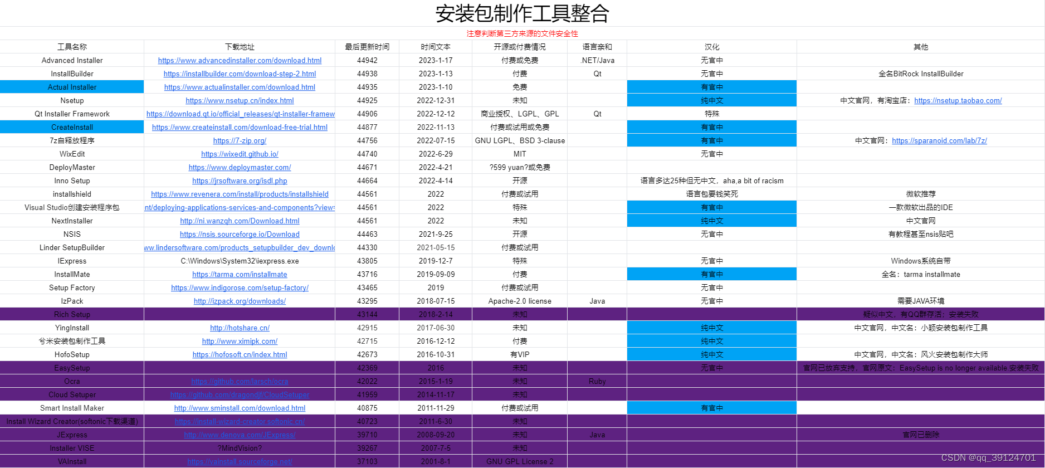Open the github CloudSetuper link
The width and height of the screenshot is (1045, 468).
point(240,394)
